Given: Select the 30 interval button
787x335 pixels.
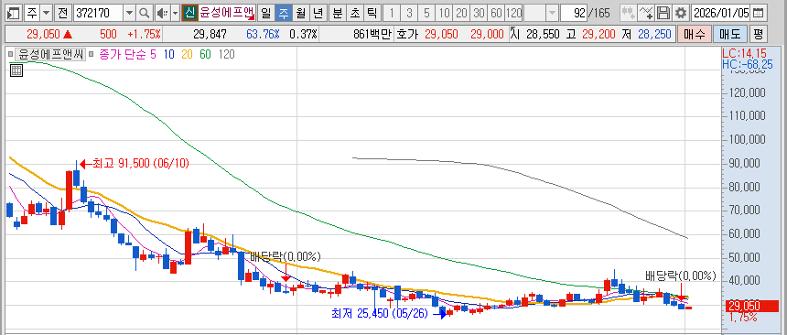Looking at the screenshot, I should tap(479, 13).
